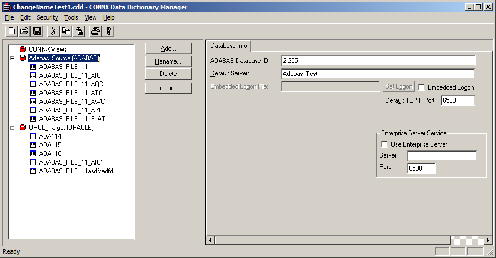The height and width of the screenshot is (258, 496).
Task: Click the Help question mark icon
Action: click(108, 31)
